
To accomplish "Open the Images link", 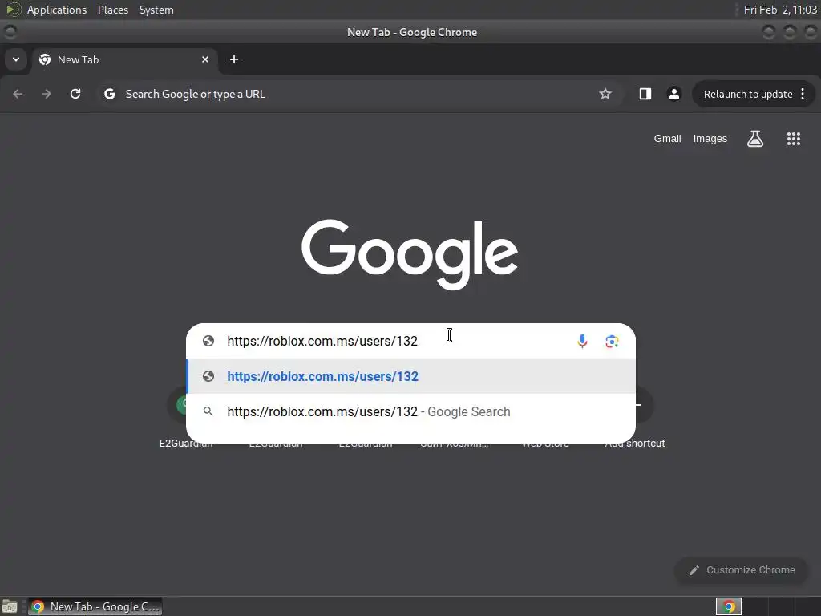I will pyautogui.click(x=710, y=138).
